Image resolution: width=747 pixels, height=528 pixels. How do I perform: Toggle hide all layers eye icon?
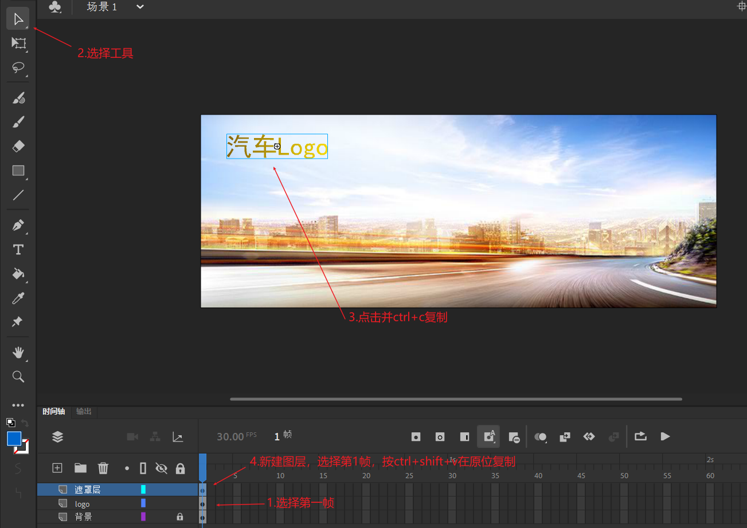click(x=161, y=468)
